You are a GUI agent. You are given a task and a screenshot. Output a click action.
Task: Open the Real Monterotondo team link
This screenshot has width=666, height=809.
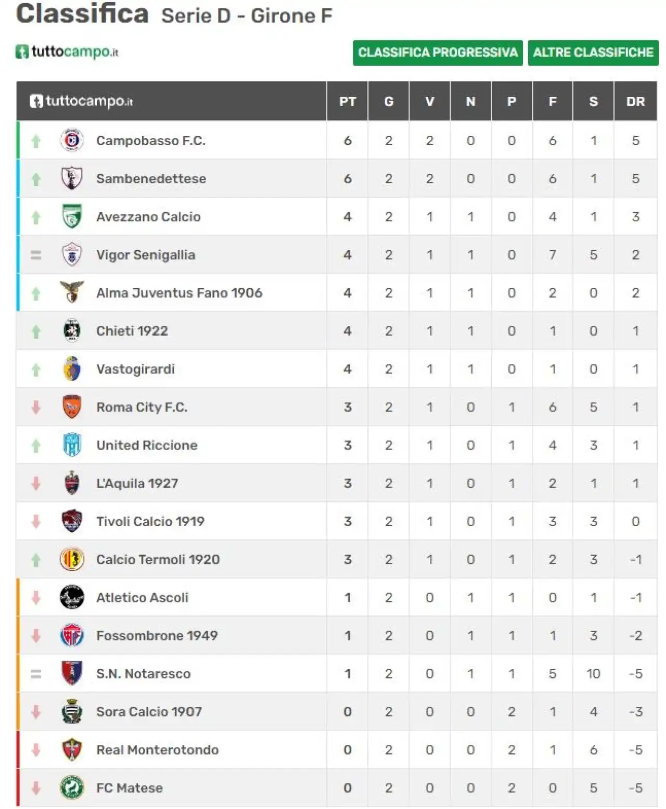157,750
